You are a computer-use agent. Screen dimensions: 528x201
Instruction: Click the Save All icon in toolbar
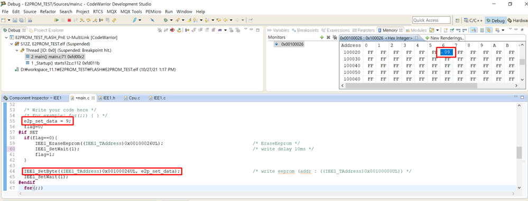tap(21, 20)
